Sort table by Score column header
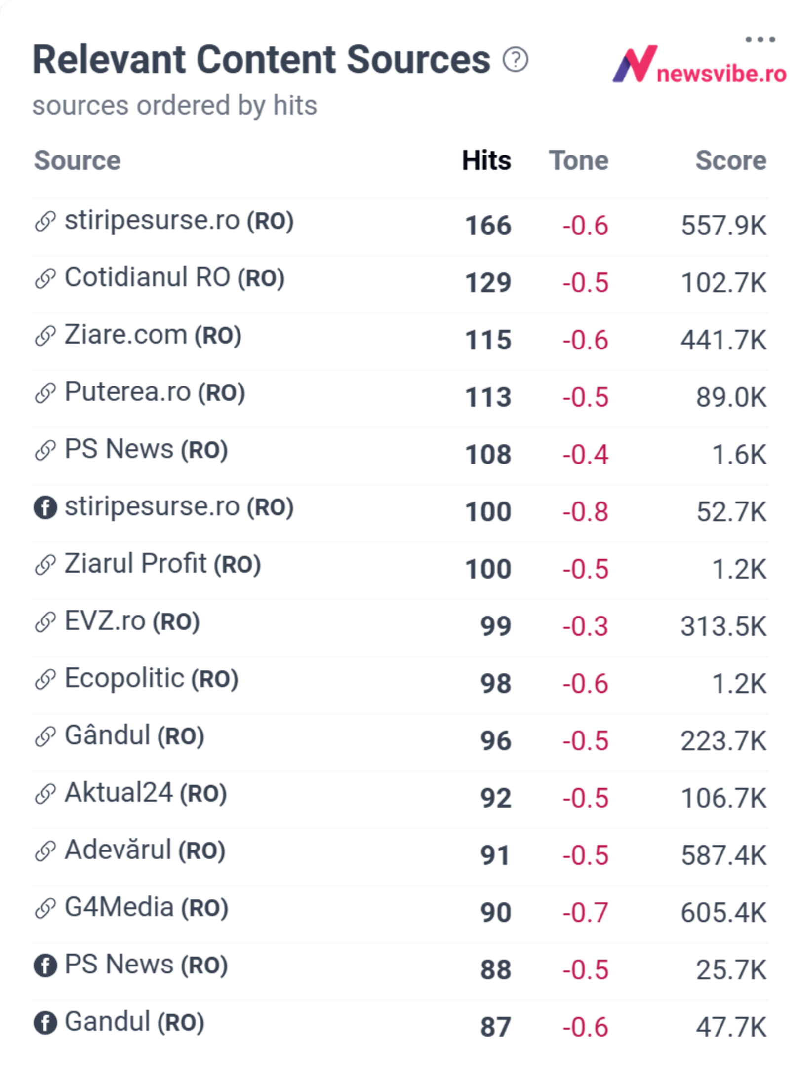Screen dimensions: 800x1082 [x=731, y=160]
